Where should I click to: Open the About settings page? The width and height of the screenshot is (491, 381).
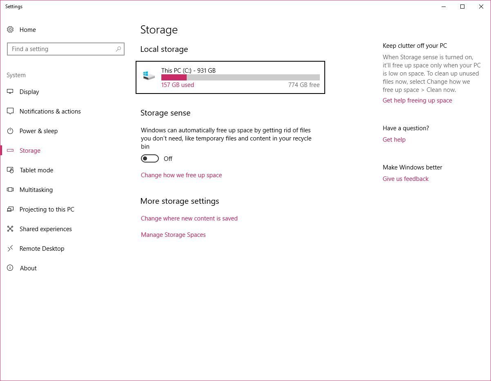pyautogui.click(x=28, y=268)
